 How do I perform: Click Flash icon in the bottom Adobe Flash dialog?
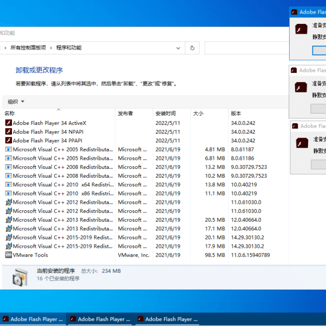click(302, 143)
